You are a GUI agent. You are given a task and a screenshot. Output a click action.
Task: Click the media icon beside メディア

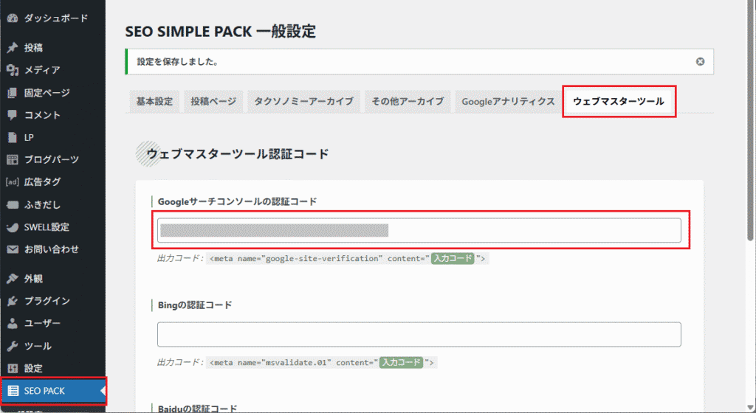(13, 70)
